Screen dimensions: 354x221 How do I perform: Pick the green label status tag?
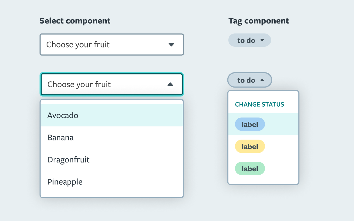click(x=250, y=169)
